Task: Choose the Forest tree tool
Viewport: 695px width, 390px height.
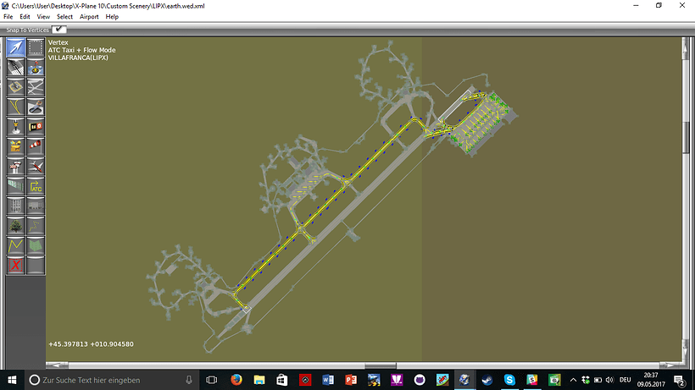Action: pyautogui.click(x=15, y=226)
